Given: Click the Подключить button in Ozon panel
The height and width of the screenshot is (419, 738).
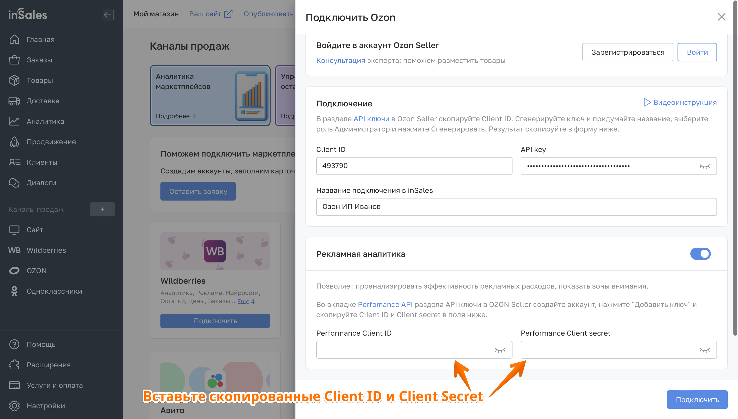Looking at the screenshot, I should pos(697,400).
